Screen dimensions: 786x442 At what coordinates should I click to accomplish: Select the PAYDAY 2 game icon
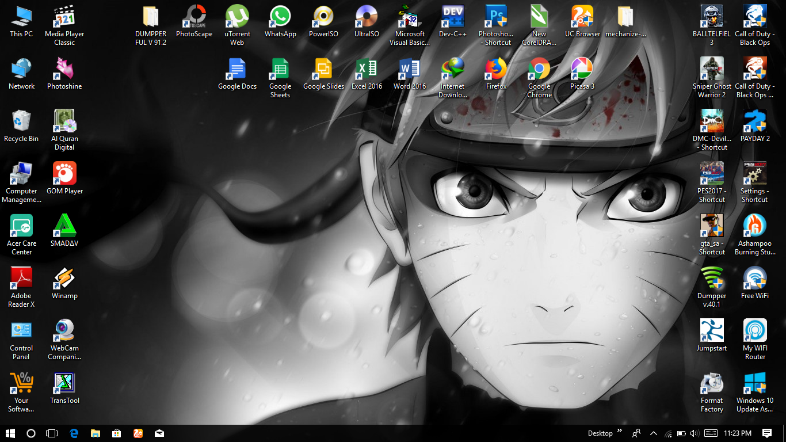(x=755, y=121)
